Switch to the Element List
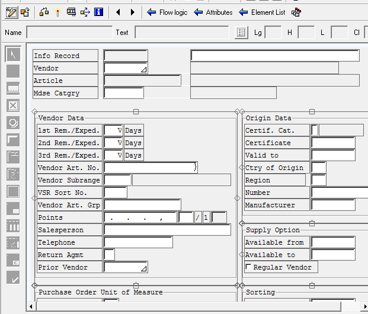Screen dimensions: 368x314 tap(261, 12)
